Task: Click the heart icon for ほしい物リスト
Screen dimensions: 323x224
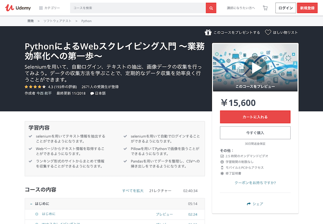Action: (268, 32)
